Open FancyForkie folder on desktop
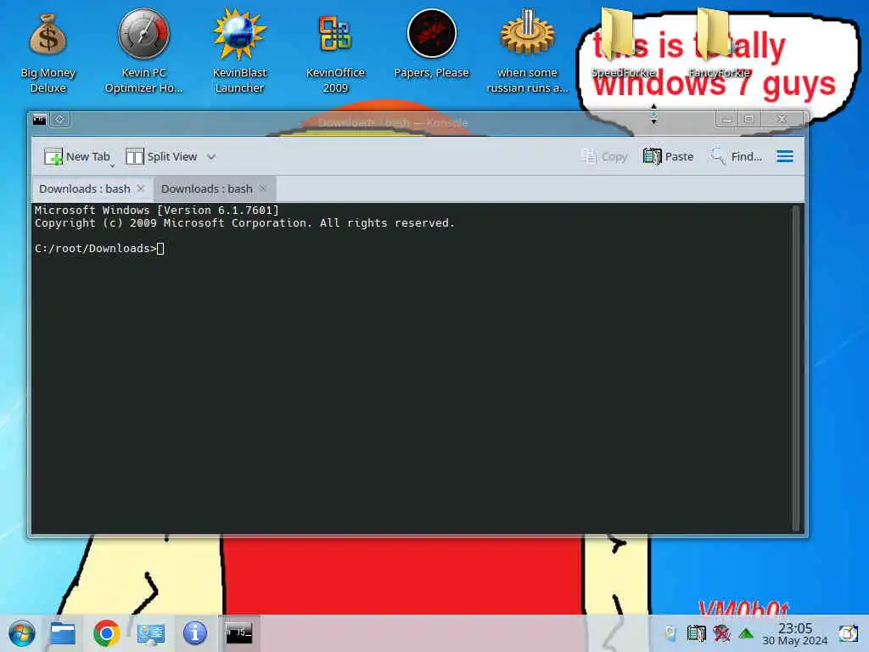The height and width of the screenshot is (652, 869). click(719, 44)
